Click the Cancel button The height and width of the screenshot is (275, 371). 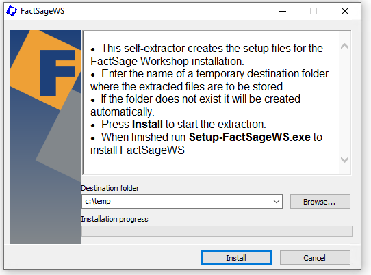tap(315, 258)
